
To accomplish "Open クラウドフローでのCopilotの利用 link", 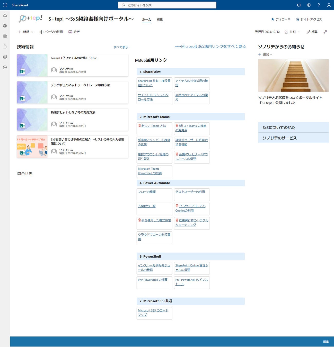I will coord(190,208).
